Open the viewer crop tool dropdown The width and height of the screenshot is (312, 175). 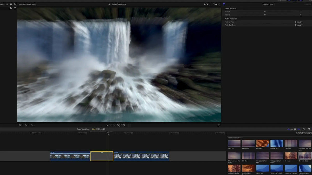tap(21, 125)
